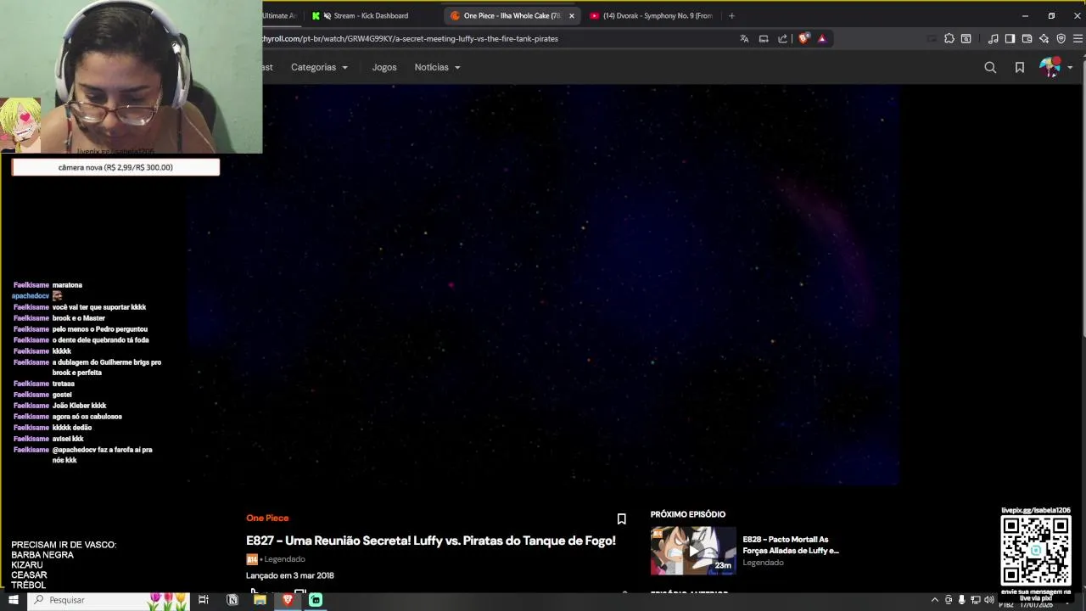Viewport: 1086px width, 611px height.
Task: Close the One Piece browser tab
Action: (x=572, y=15)
